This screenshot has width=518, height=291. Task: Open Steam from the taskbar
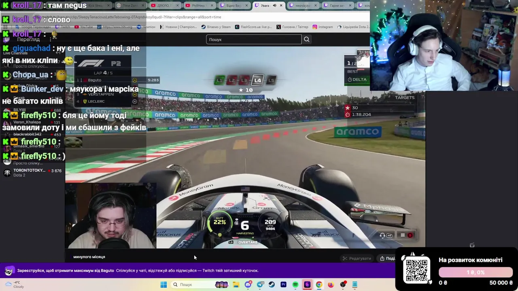tap(272, 285)
